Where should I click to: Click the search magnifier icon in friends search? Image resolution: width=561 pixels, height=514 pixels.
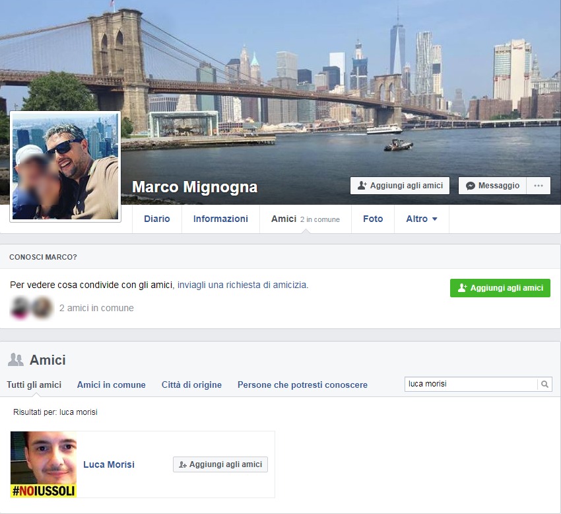click(544, 385)
